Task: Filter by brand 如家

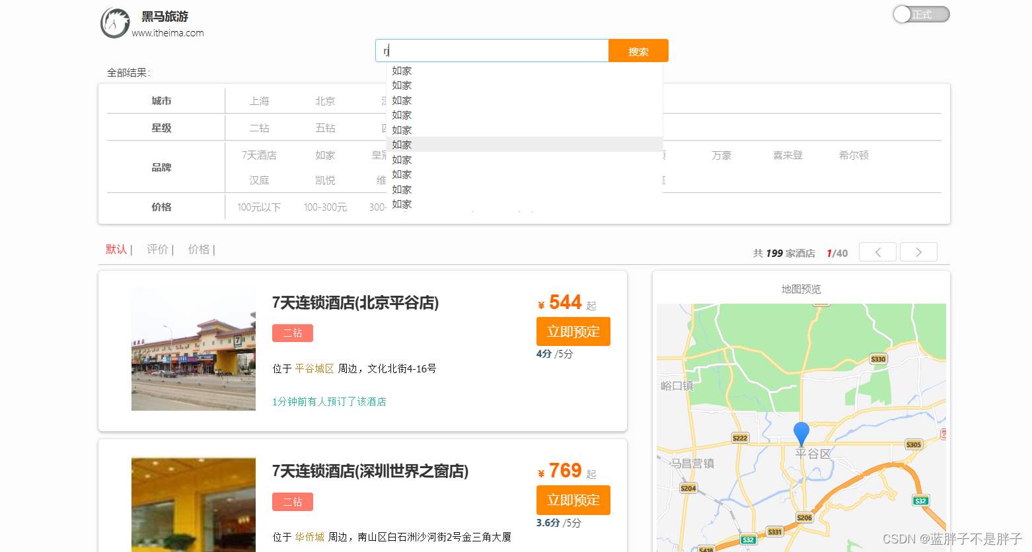Action: click(325, 155)
